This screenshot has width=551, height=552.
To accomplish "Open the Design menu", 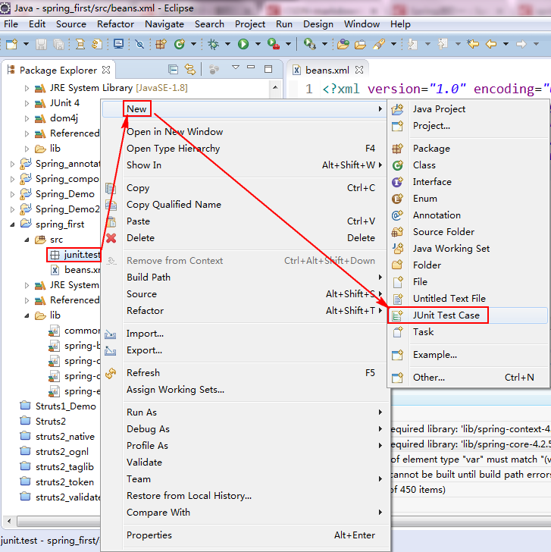I will (318, 24).
